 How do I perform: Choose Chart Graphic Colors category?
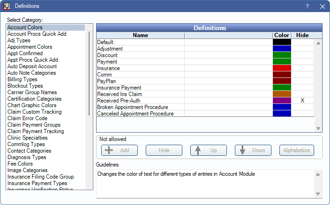click(x=32, y=105)
